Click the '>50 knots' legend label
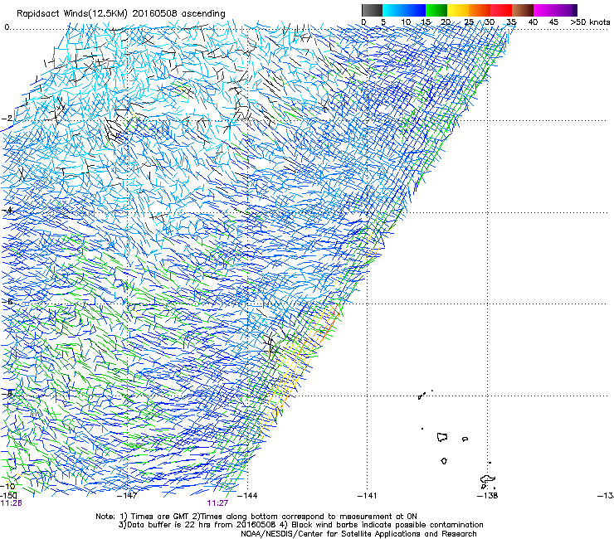The height and width of the screenshot is (539, 614). [590, 22]
